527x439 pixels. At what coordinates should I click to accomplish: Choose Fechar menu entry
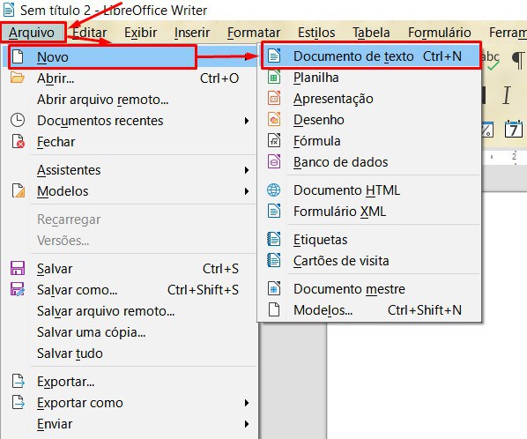(130, 142)
